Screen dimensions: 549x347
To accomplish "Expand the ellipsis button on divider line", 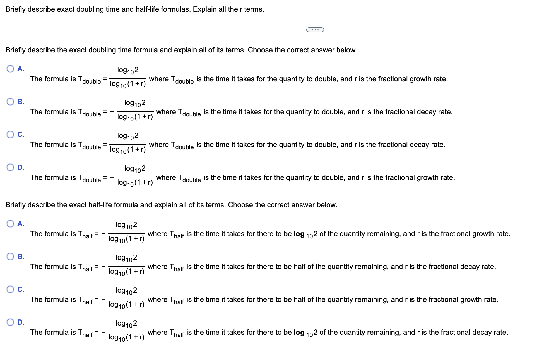I will click(x=315, y=30).
